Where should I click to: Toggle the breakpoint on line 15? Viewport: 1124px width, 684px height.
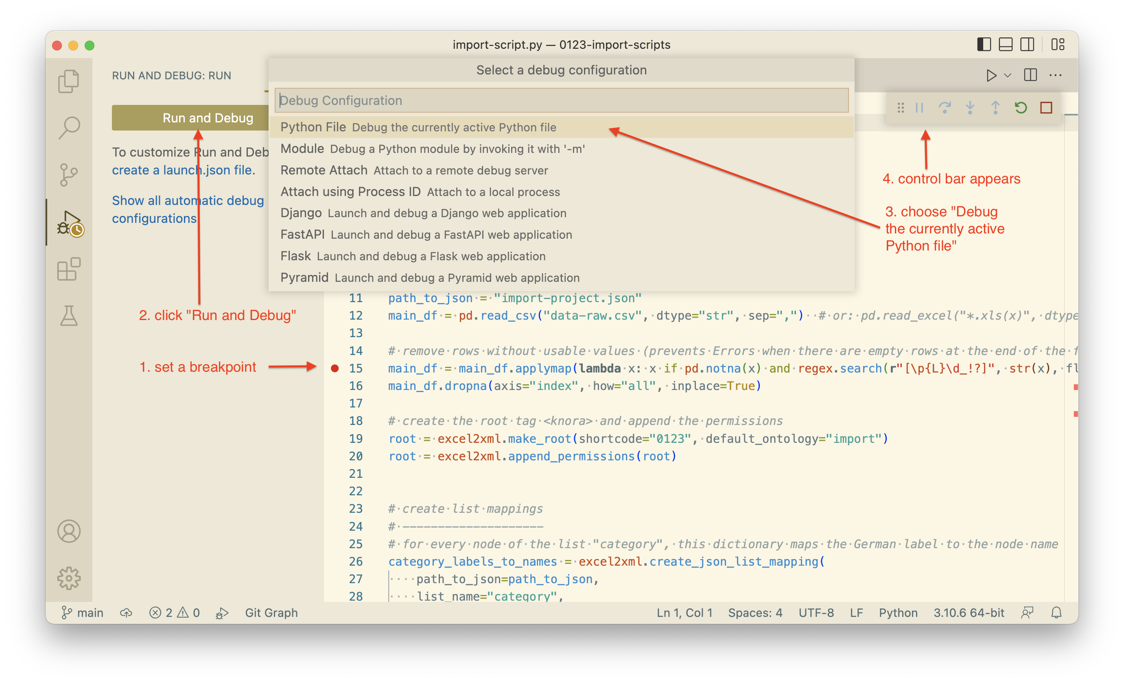335,368
